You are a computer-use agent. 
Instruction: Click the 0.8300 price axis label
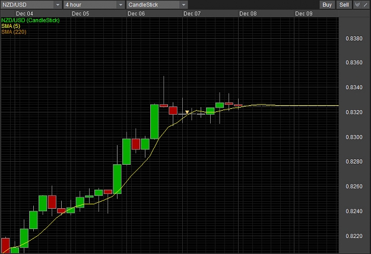coord(354,137)
